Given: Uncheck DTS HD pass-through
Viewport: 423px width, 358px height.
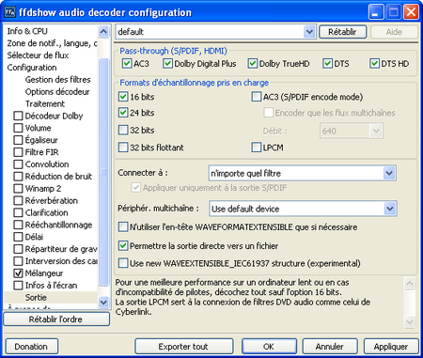Looking at the screenshot, I should (374, 64).
